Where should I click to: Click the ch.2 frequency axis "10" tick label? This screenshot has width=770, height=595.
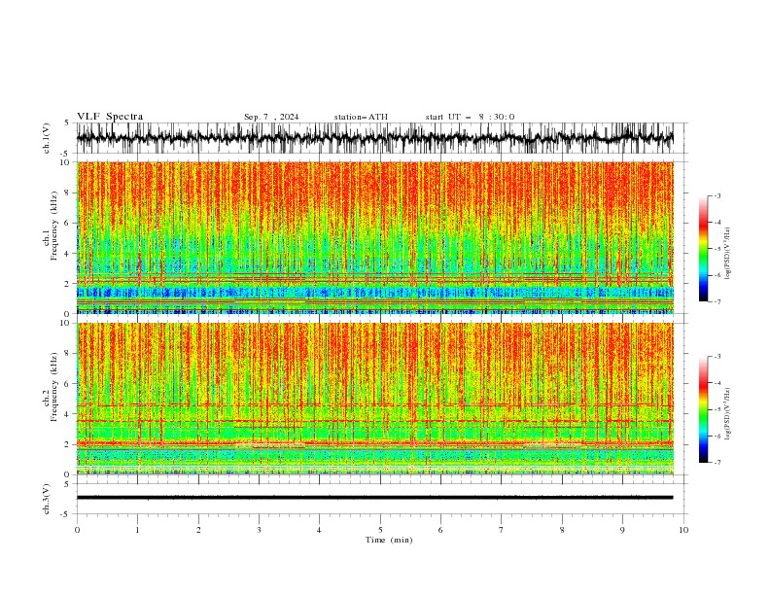click(65, 323)
